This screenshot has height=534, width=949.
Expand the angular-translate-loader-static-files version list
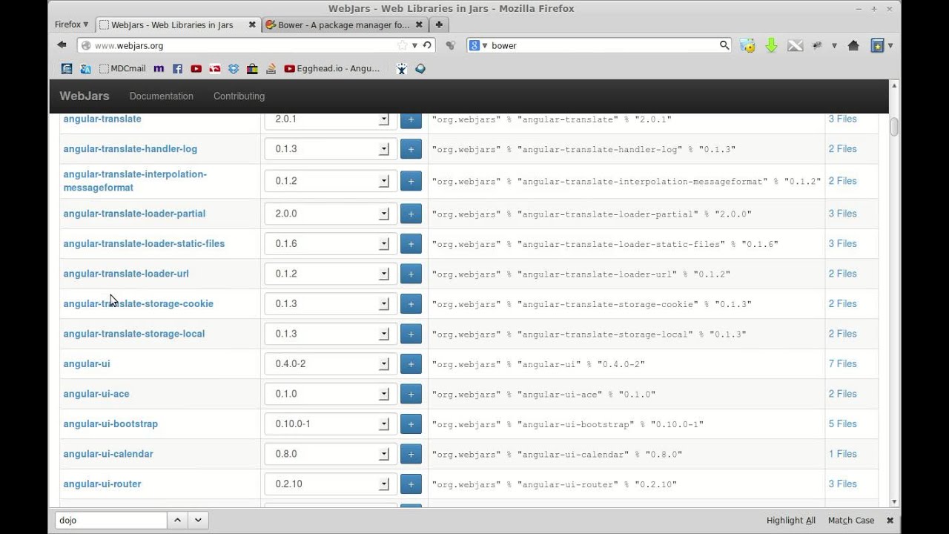pos(330,243)
